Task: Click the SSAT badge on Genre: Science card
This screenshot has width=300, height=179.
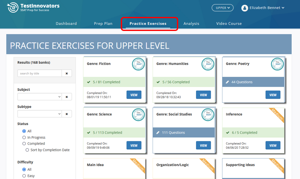Action: coord(138,115)
